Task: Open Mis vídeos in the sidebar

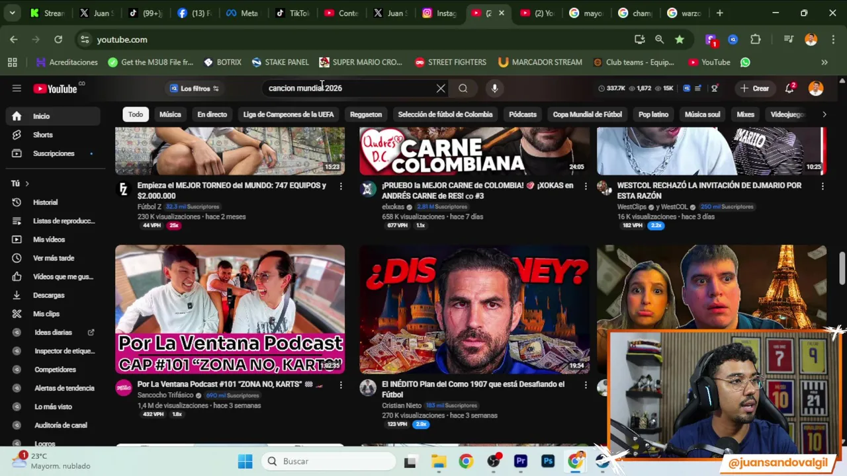Action: click(53, 239)
